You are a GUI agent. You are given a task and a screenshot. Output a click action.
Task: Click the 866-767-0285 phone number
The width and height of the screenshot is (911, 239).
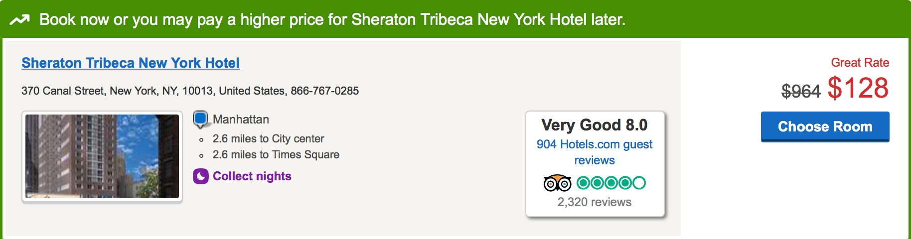coord(324,91)
